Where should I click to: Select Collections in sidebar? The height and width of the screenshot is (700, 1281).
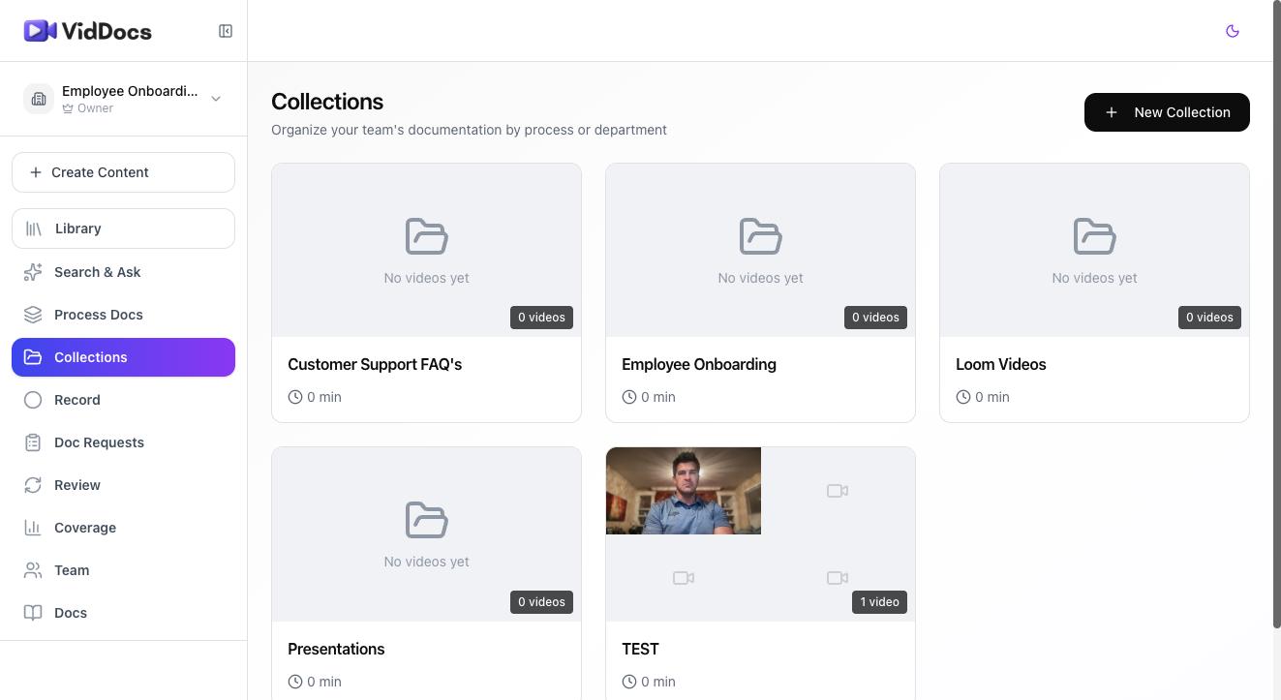[x=123, y=357]
